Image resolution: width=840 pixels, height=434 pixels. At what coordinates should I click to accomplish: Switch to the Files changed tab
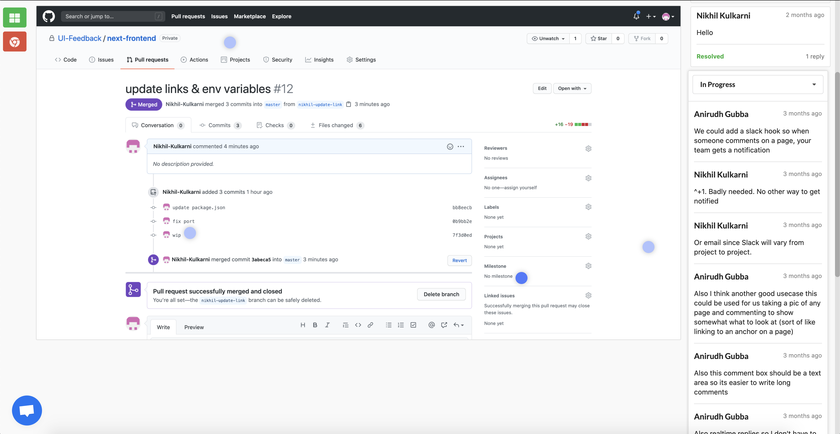(x=335, y=125)
